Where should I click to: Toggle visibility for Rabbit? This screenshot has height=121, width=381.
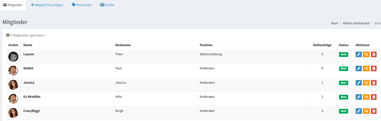coord(366,69)
